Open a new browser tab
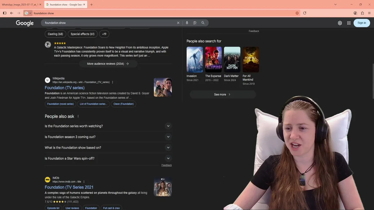374x210 pixels. pos(91,5)
